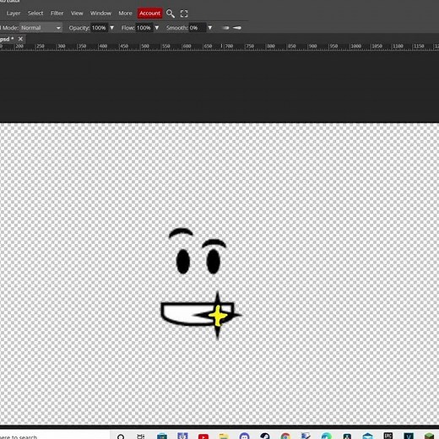Open the blend Mode Normal dropdown
Image resolution: width=439 pixels, height=439 pixels.
41,28
